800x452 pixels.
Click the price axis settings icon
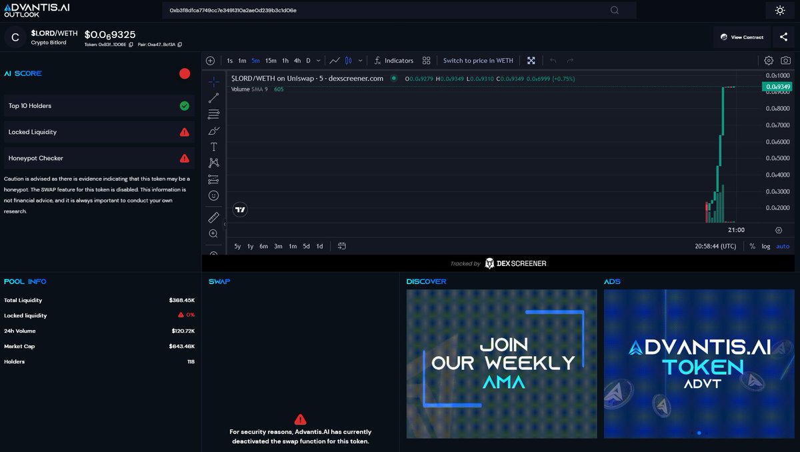779,230
